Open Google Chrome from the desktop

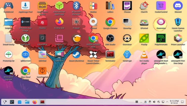(110, 22)
